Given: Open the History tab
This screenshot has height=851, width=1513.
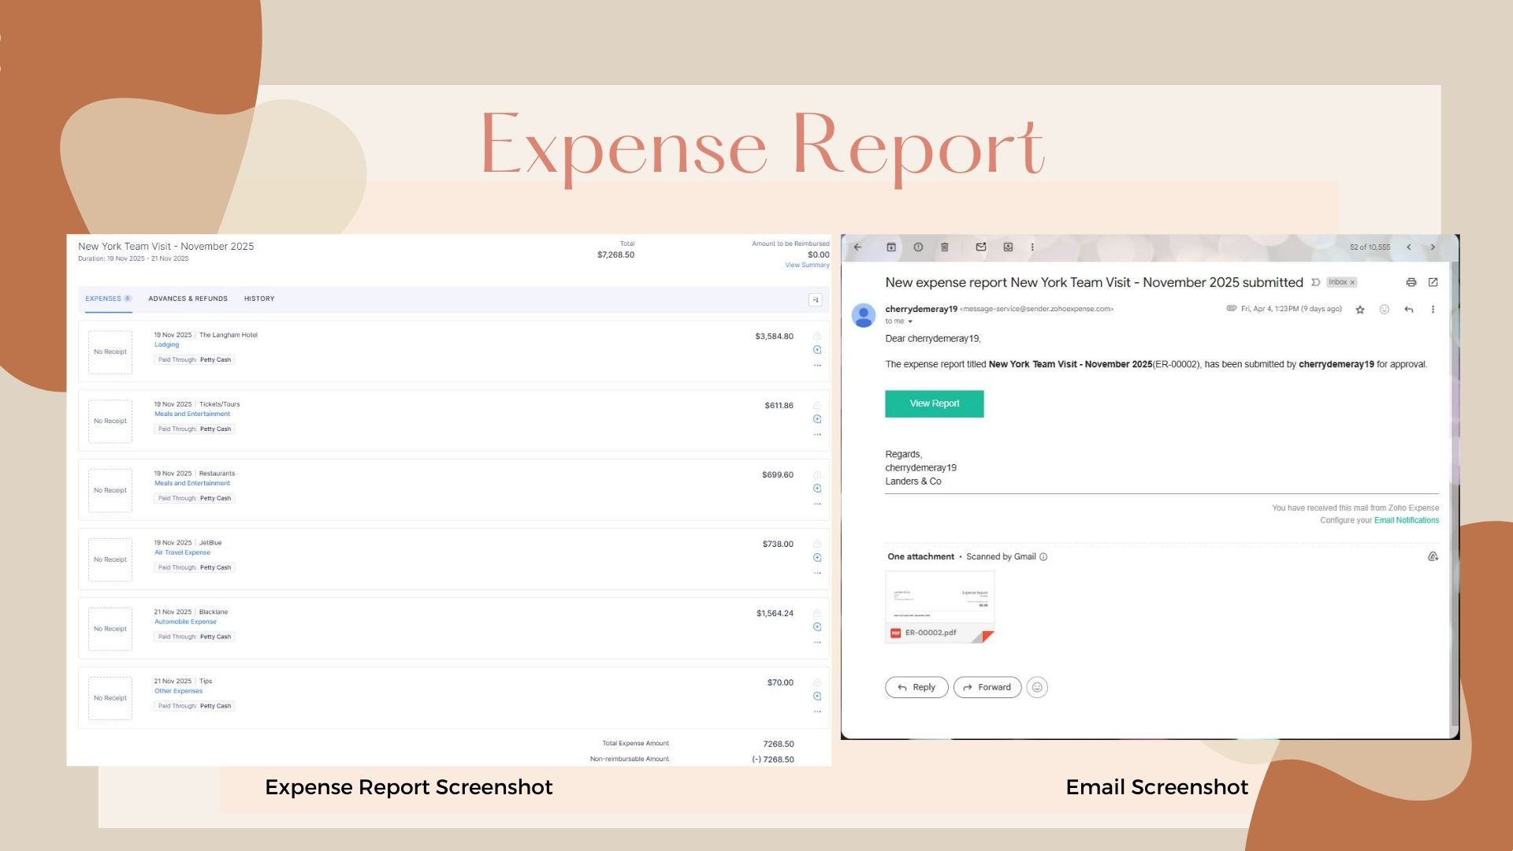Looking at the screenshot, I should (x=259, y=299).
